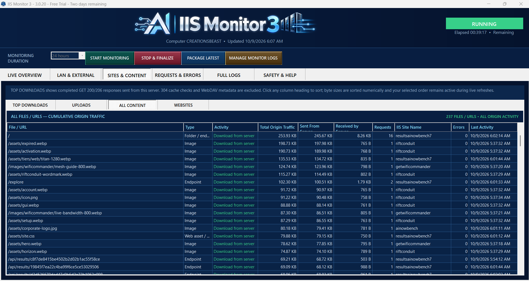Open the UPLOADS sub-tab
Image resolution: width=529 pixels, height=281 pixels.
click(x=81, y=105)
